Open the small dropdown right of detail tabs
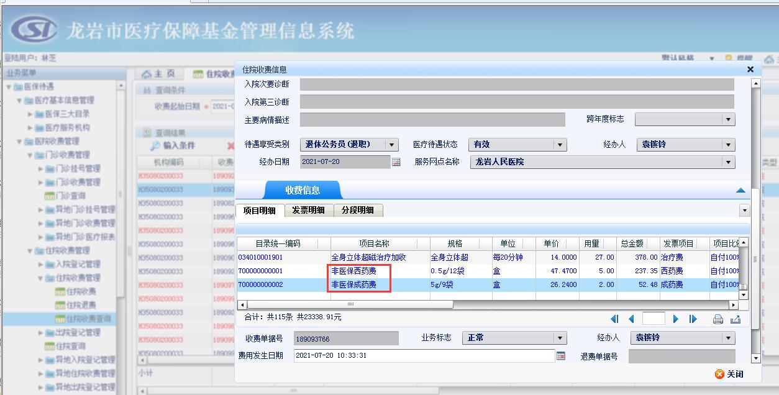 [744, 211]
